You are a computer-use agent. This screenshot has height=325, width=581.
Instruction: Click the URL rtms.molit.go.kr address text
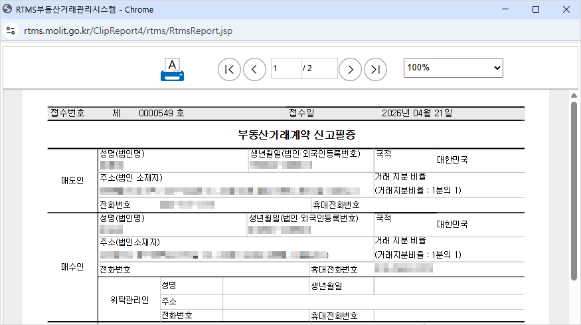click(128, 31)
